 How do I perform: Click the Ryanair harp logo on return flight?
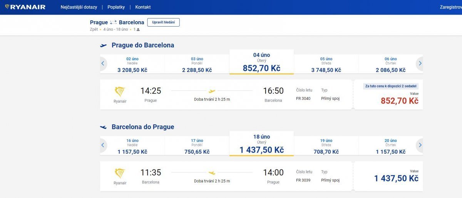120,173
